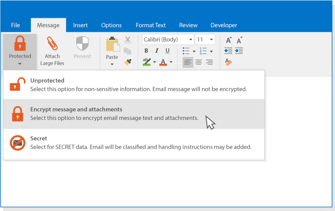The image size is (335, 211).
Task: Click the Clear Formatting eraser icon
Action: (228, 62)
